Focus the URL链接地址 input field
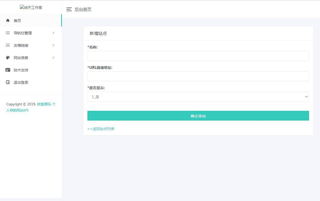 [198, 76]
